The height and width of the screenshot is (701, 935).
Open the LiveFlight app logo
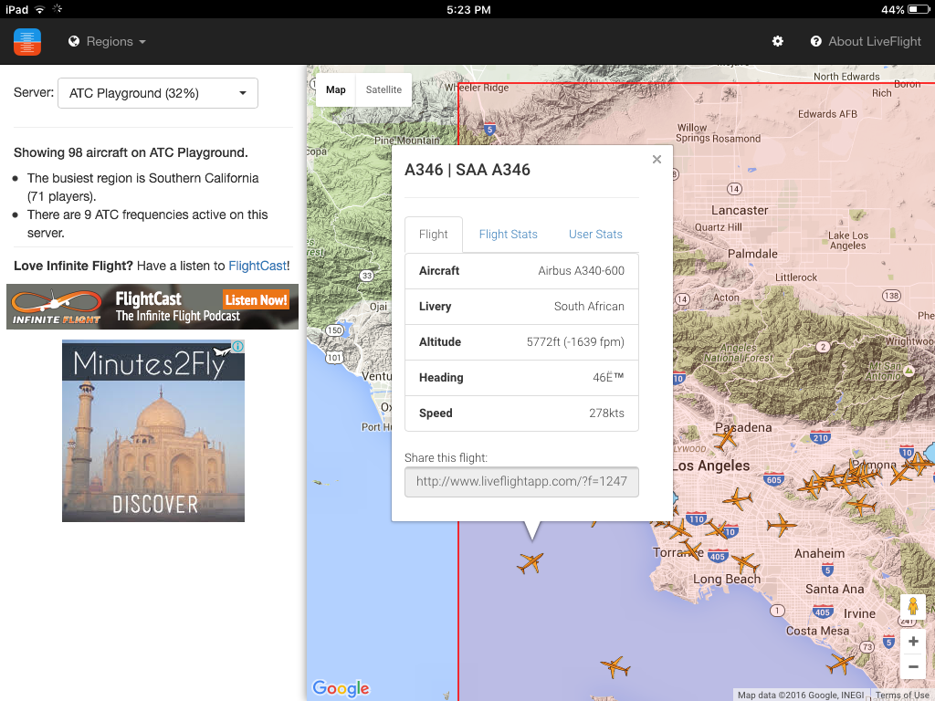coord(27,42)
